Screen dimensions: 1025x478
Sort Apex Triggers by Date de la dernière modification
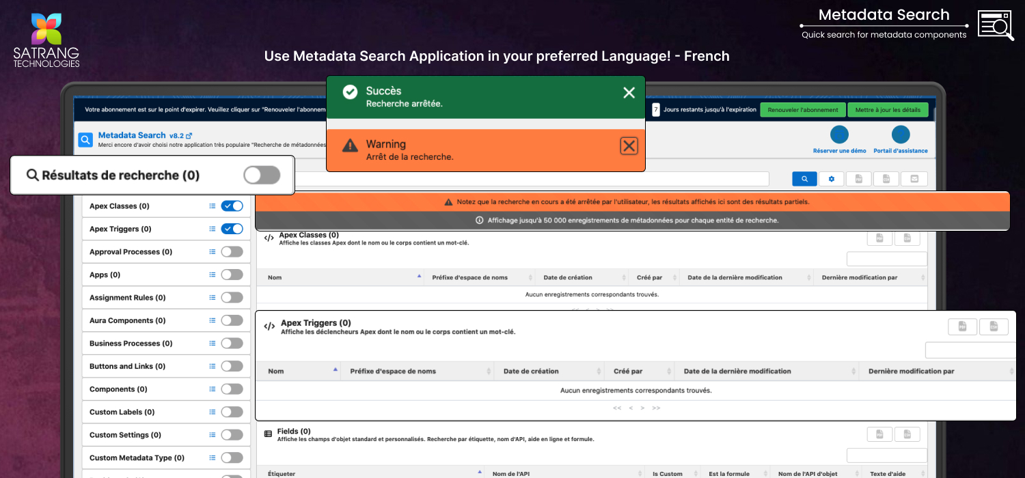pos(767,371)
